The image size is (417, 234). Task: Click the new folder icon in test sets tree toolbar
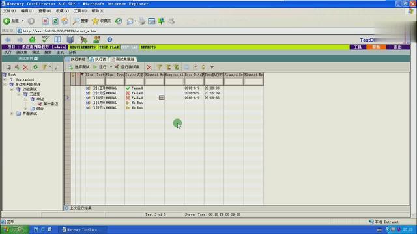tap(8, 67)
